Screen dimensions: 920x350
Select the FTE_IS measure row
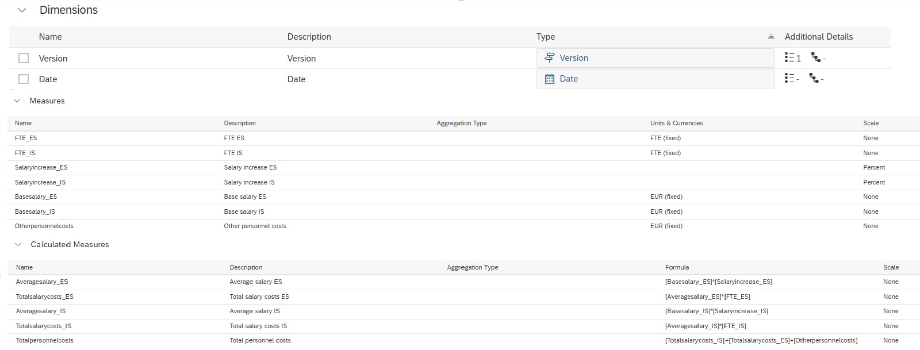[463, 153]
